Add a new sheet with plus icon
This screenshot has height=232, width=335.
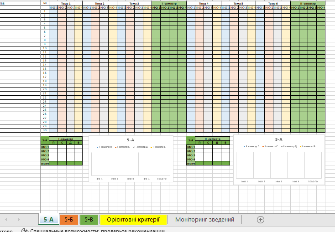coord(261,220)
